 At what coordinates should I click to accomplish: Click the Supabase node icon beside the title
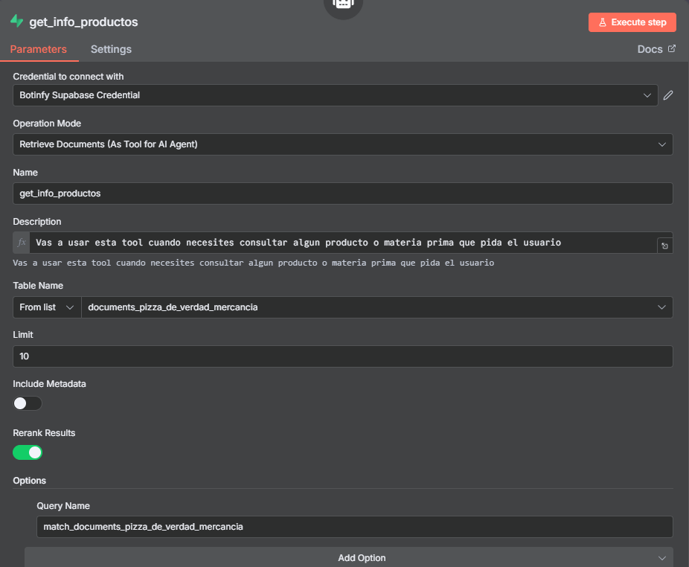pos(16,21)
